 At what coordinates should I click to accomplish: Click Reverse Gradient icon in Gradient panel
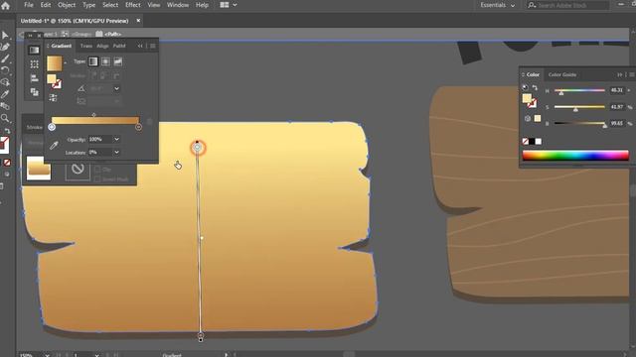tap(53, 97)
